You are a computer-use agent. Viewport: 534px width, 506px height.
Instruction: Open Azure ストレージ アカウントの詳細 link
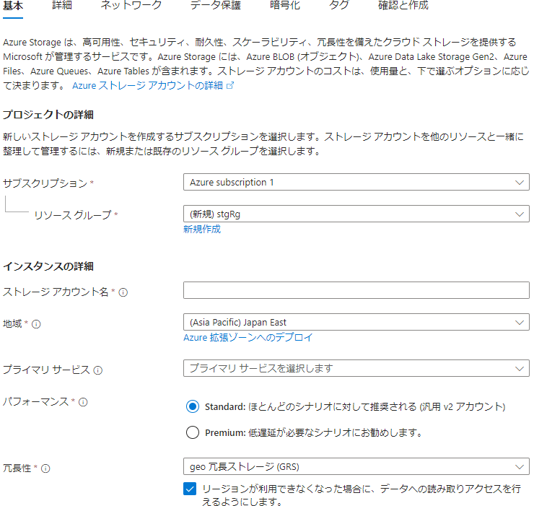pyautogui.click(x=147, y=85)
